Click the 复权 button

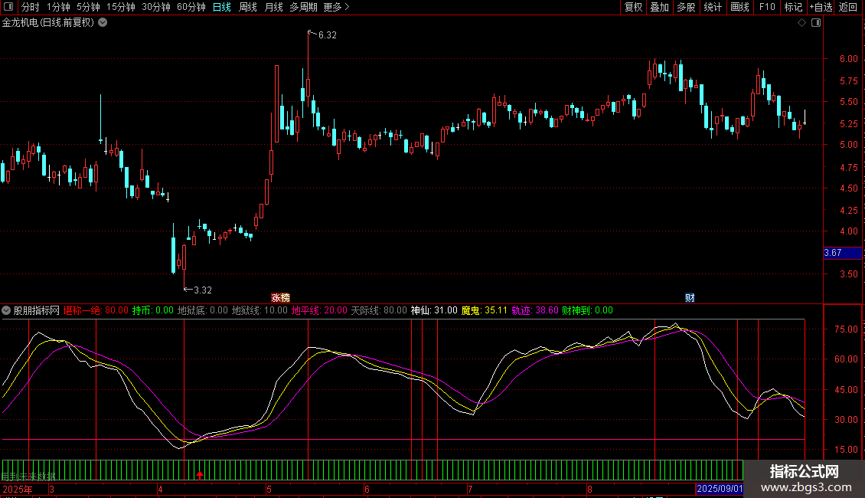(x=633, y=7)
